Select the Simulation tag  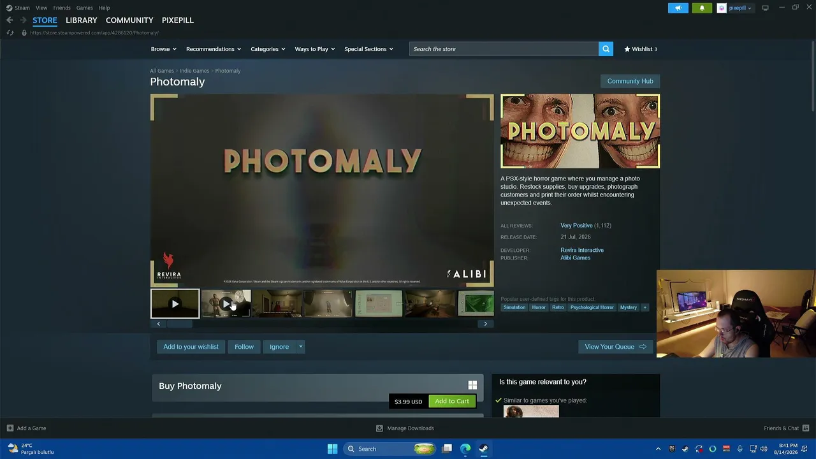click(x=514, y=307)
